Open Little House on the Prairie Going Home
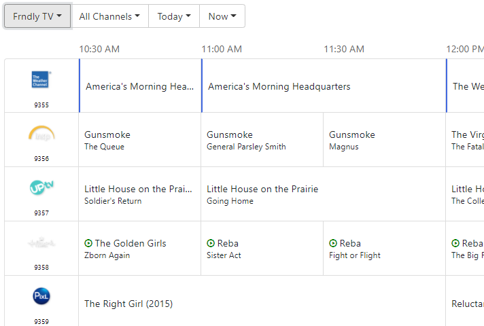Screen dimensions: 484x326 tap(323, 194)
